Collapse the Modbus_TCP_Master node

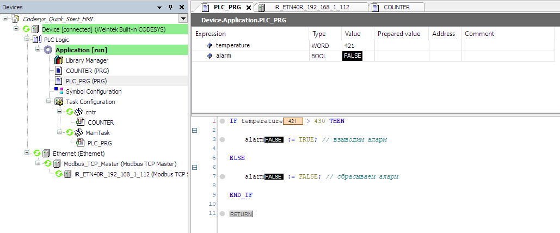38,163
